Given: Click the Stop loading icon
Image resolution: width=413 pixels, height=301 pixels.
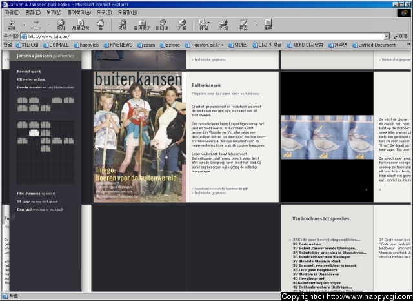Looking at the screenshot, I should [61, 25].
